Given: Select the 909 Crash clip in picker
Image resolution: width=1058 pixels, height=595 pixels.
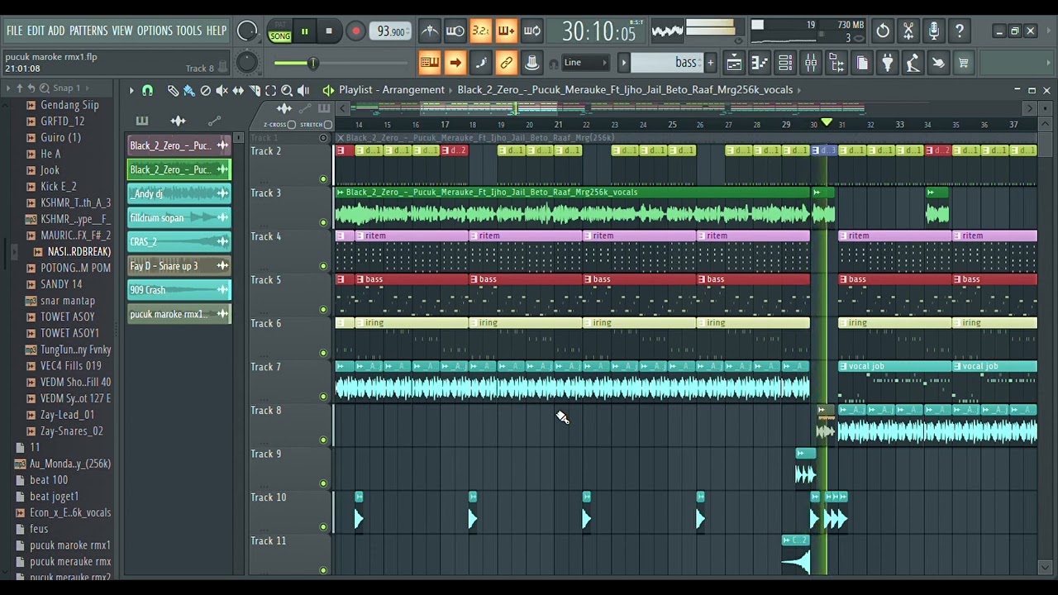Looking at the screenshot, I should [179, 290].
